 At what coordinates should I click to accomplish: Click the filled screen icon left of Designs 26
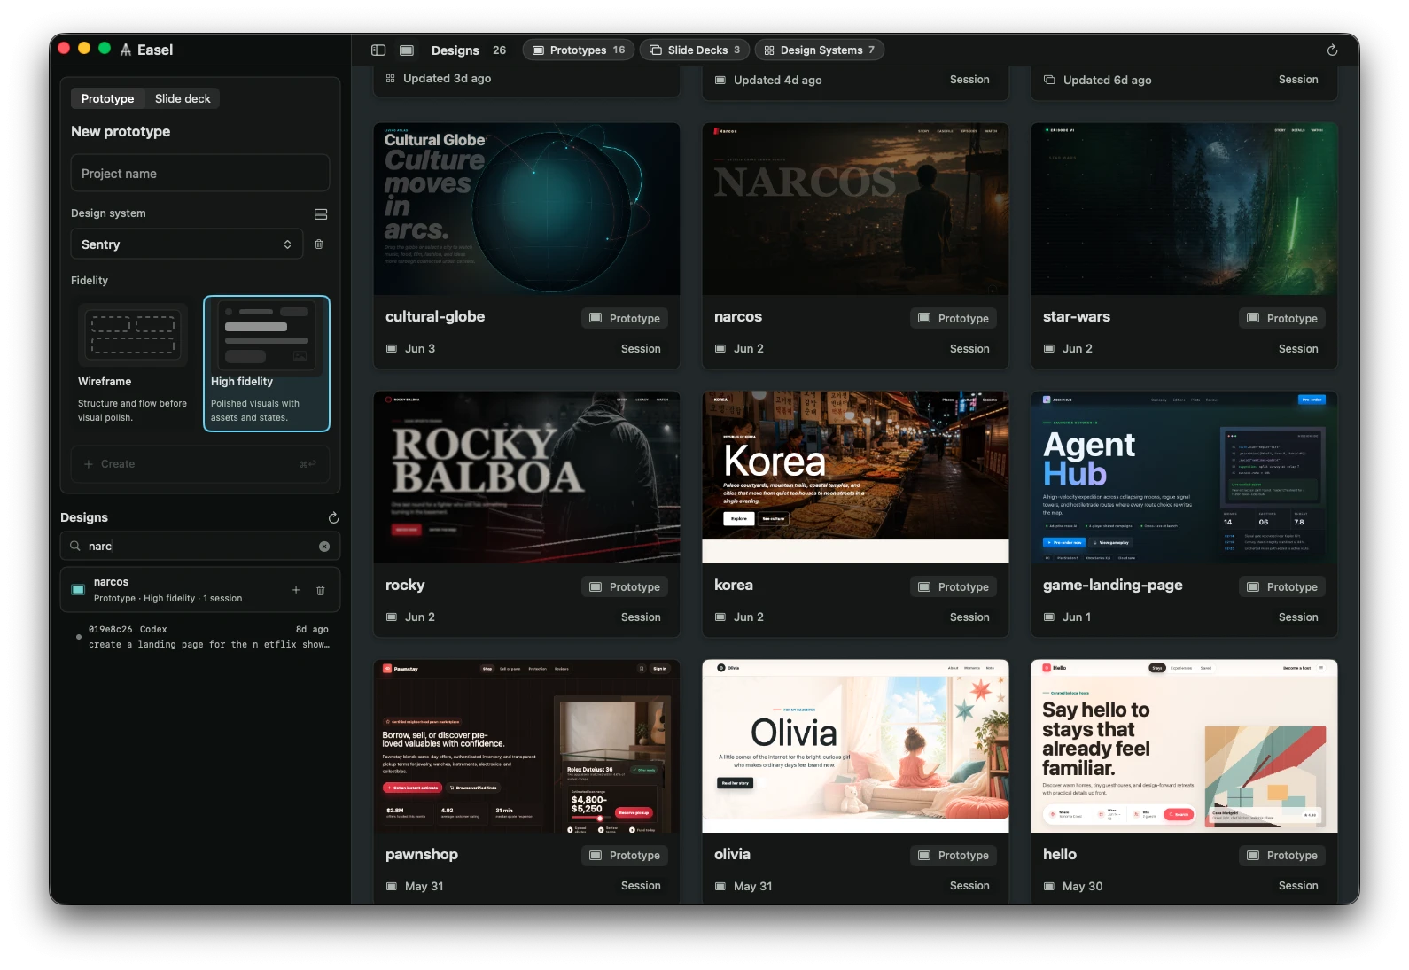[x=407, y=50]
